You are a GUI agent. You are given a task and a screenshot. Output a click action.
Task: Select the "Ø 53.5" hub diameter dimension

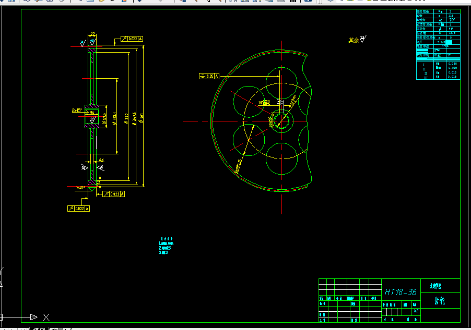click(104, 119)
